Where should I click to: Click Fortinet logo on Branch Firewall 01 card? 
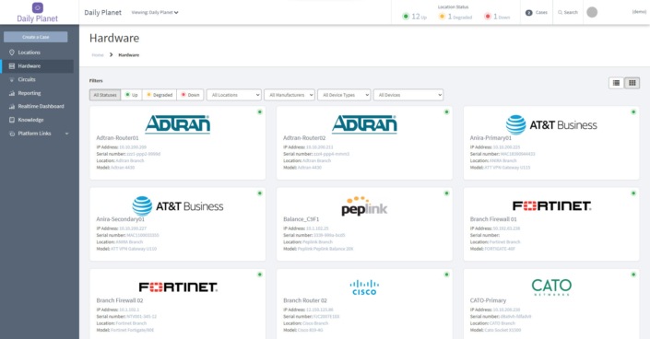551,206
